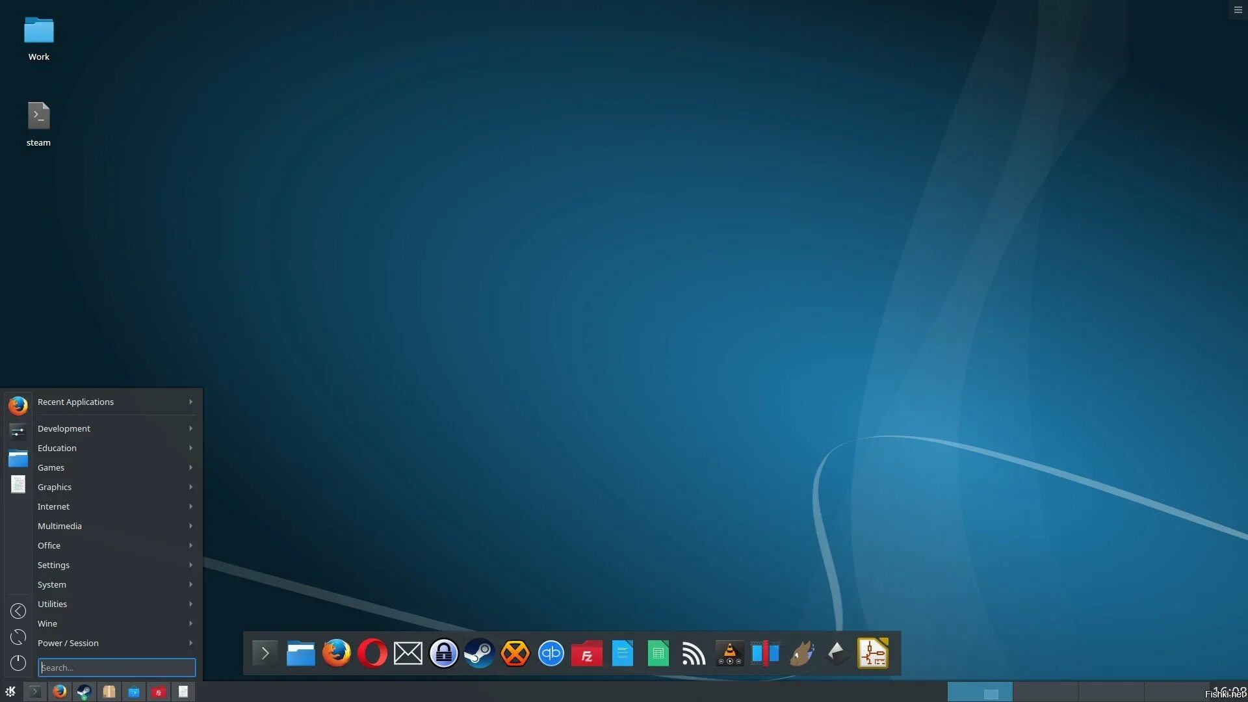
Task: Click the KDE application launcher button
Action: (x=10, y=692)
